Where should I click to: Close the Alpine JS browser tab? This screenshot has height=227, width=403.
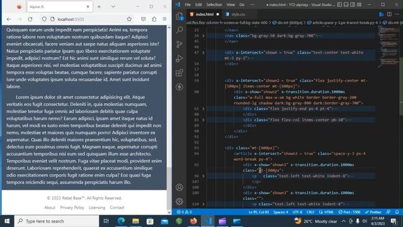(88, 7)
